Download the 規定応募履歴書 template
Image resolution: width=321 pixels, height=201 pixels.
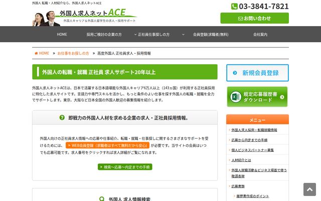pyautogui.click(x=257, y=97)
